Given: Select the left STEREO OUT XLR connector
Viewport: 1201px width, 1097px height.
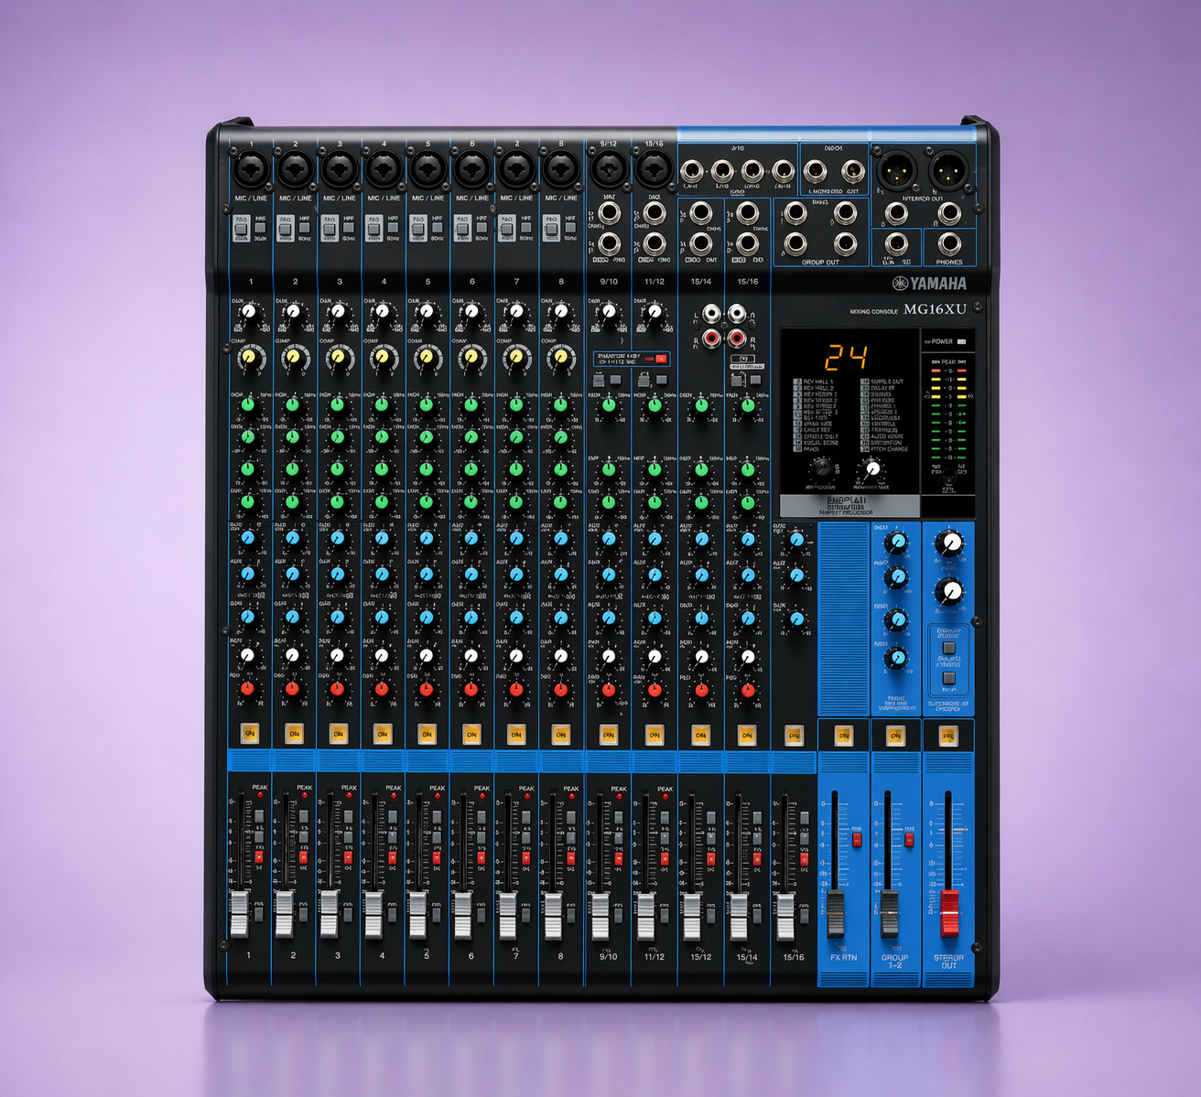Looking at the screenshot, I should click(897, 170).
